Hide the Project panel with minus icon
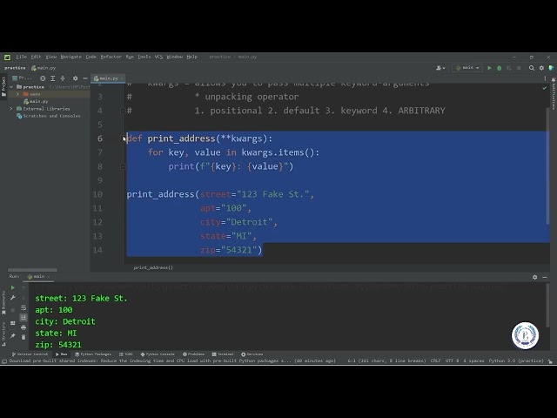Viewport: 557px width, 418px height. [x=85, y=78]
